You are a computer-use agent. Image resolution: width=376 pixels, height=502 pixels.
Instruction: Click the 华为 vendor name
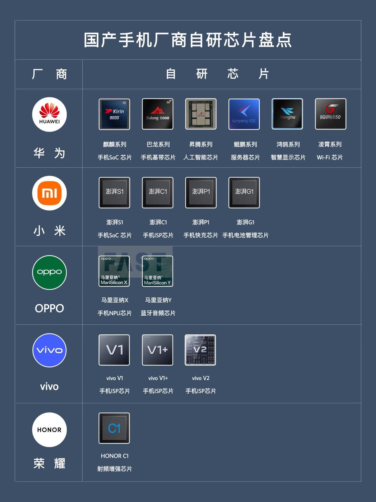(49, 153)
